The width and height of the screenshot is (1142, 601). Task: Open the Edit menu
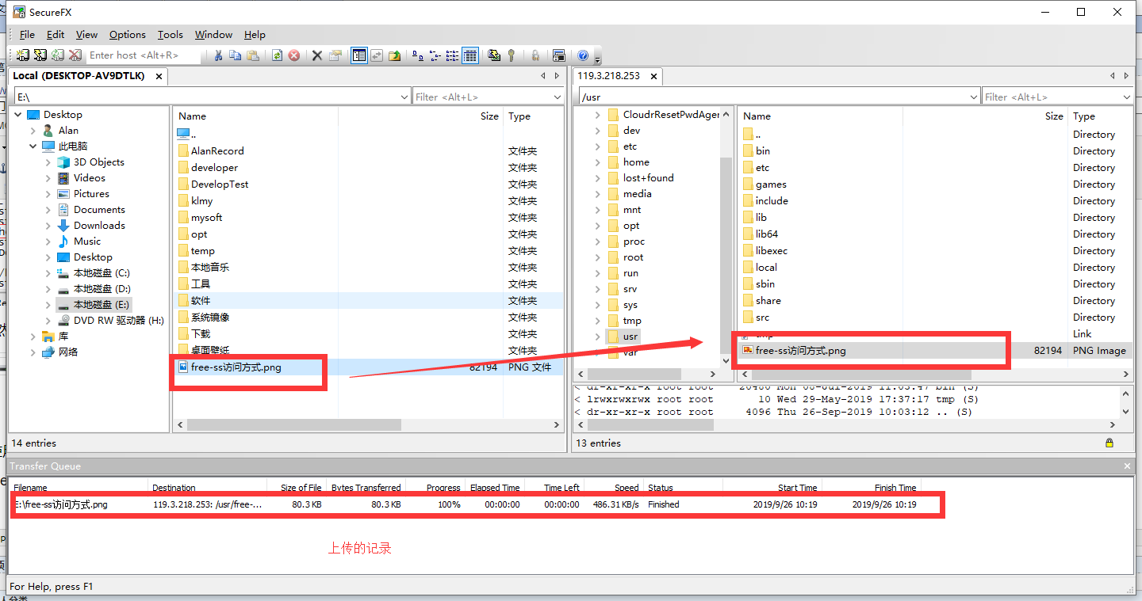coord(56,35)
